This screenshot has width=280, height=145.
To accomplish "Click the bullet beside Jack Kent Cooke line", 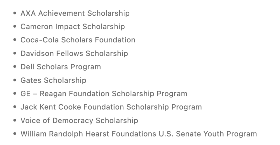I will 15,107.
